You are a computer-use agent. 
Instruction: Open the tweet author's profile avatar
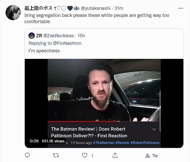pyautogui.click(x=13, y=13)
